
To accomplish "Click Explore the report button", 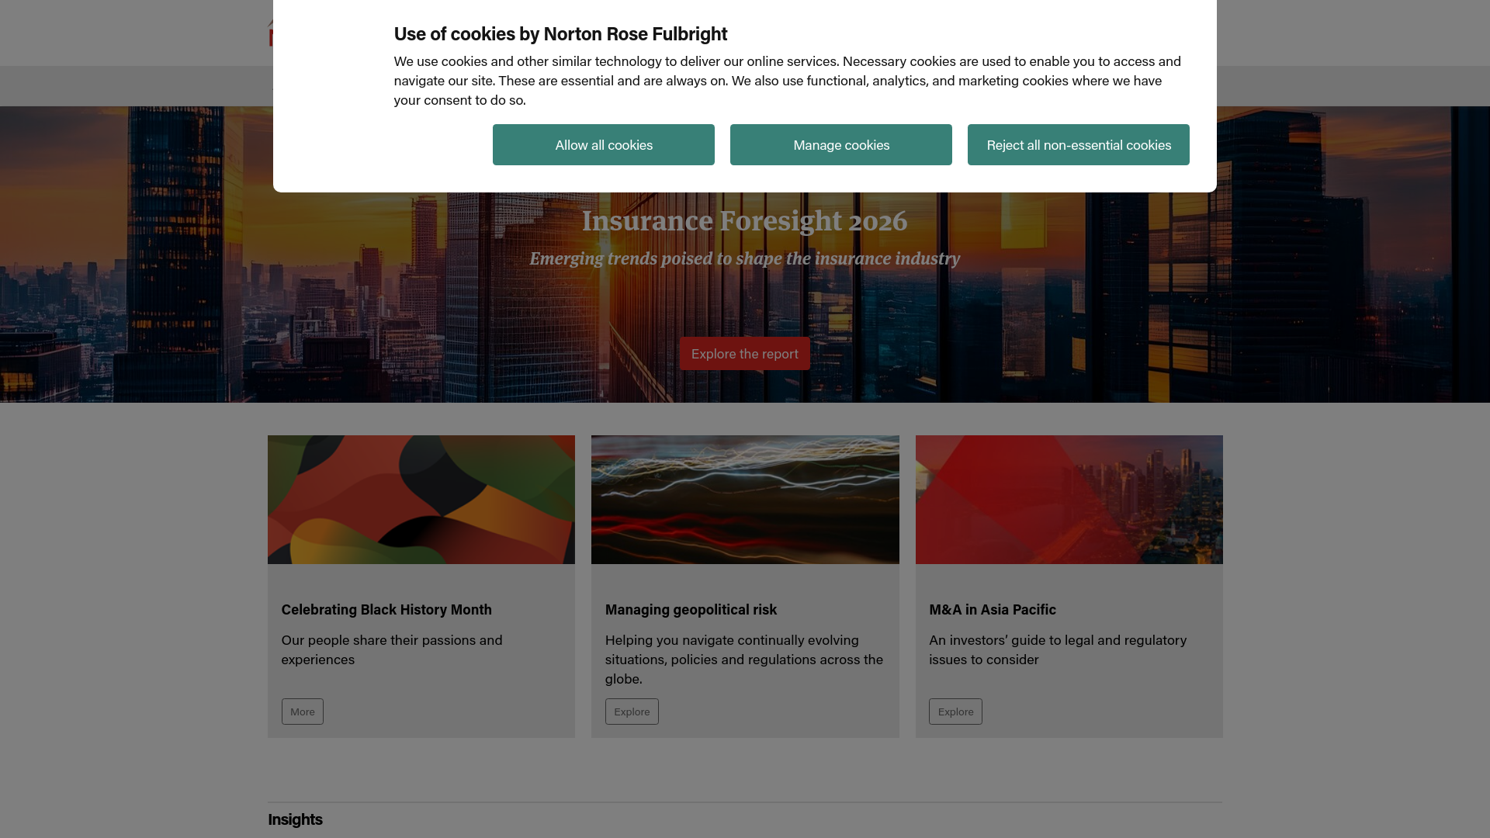I will click(744, 353).
